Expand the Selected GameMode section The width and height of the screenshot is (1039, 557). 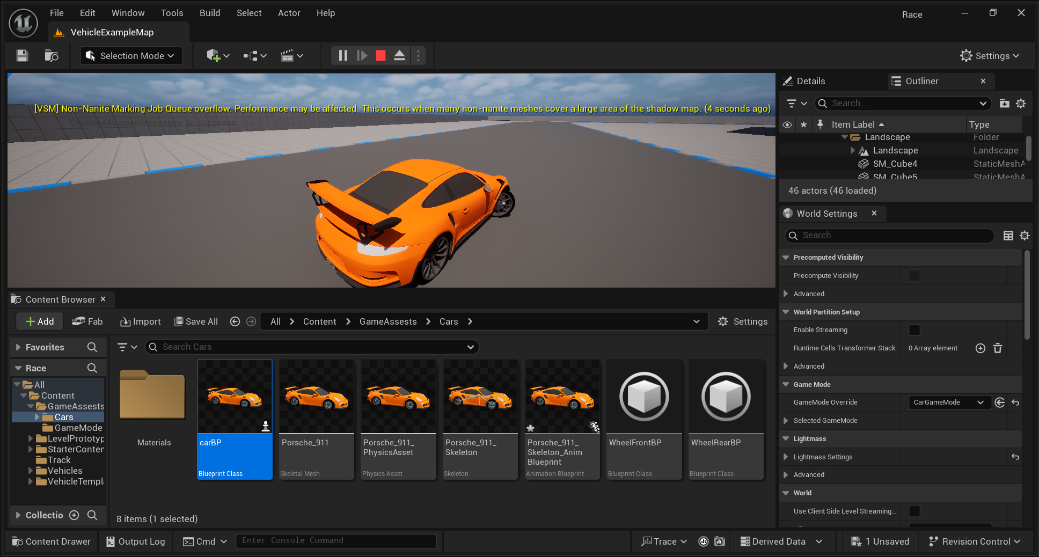786,421
